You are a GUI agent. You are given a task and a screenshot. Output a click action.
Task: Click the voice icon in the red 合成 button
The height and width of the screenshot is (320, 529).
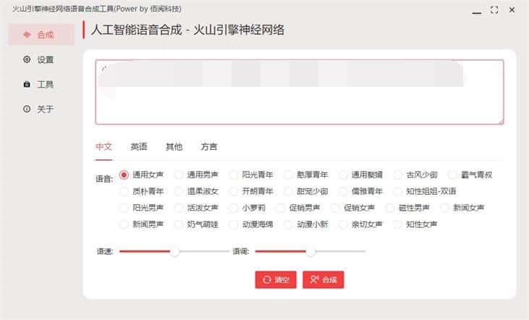[x=314, y=279]
